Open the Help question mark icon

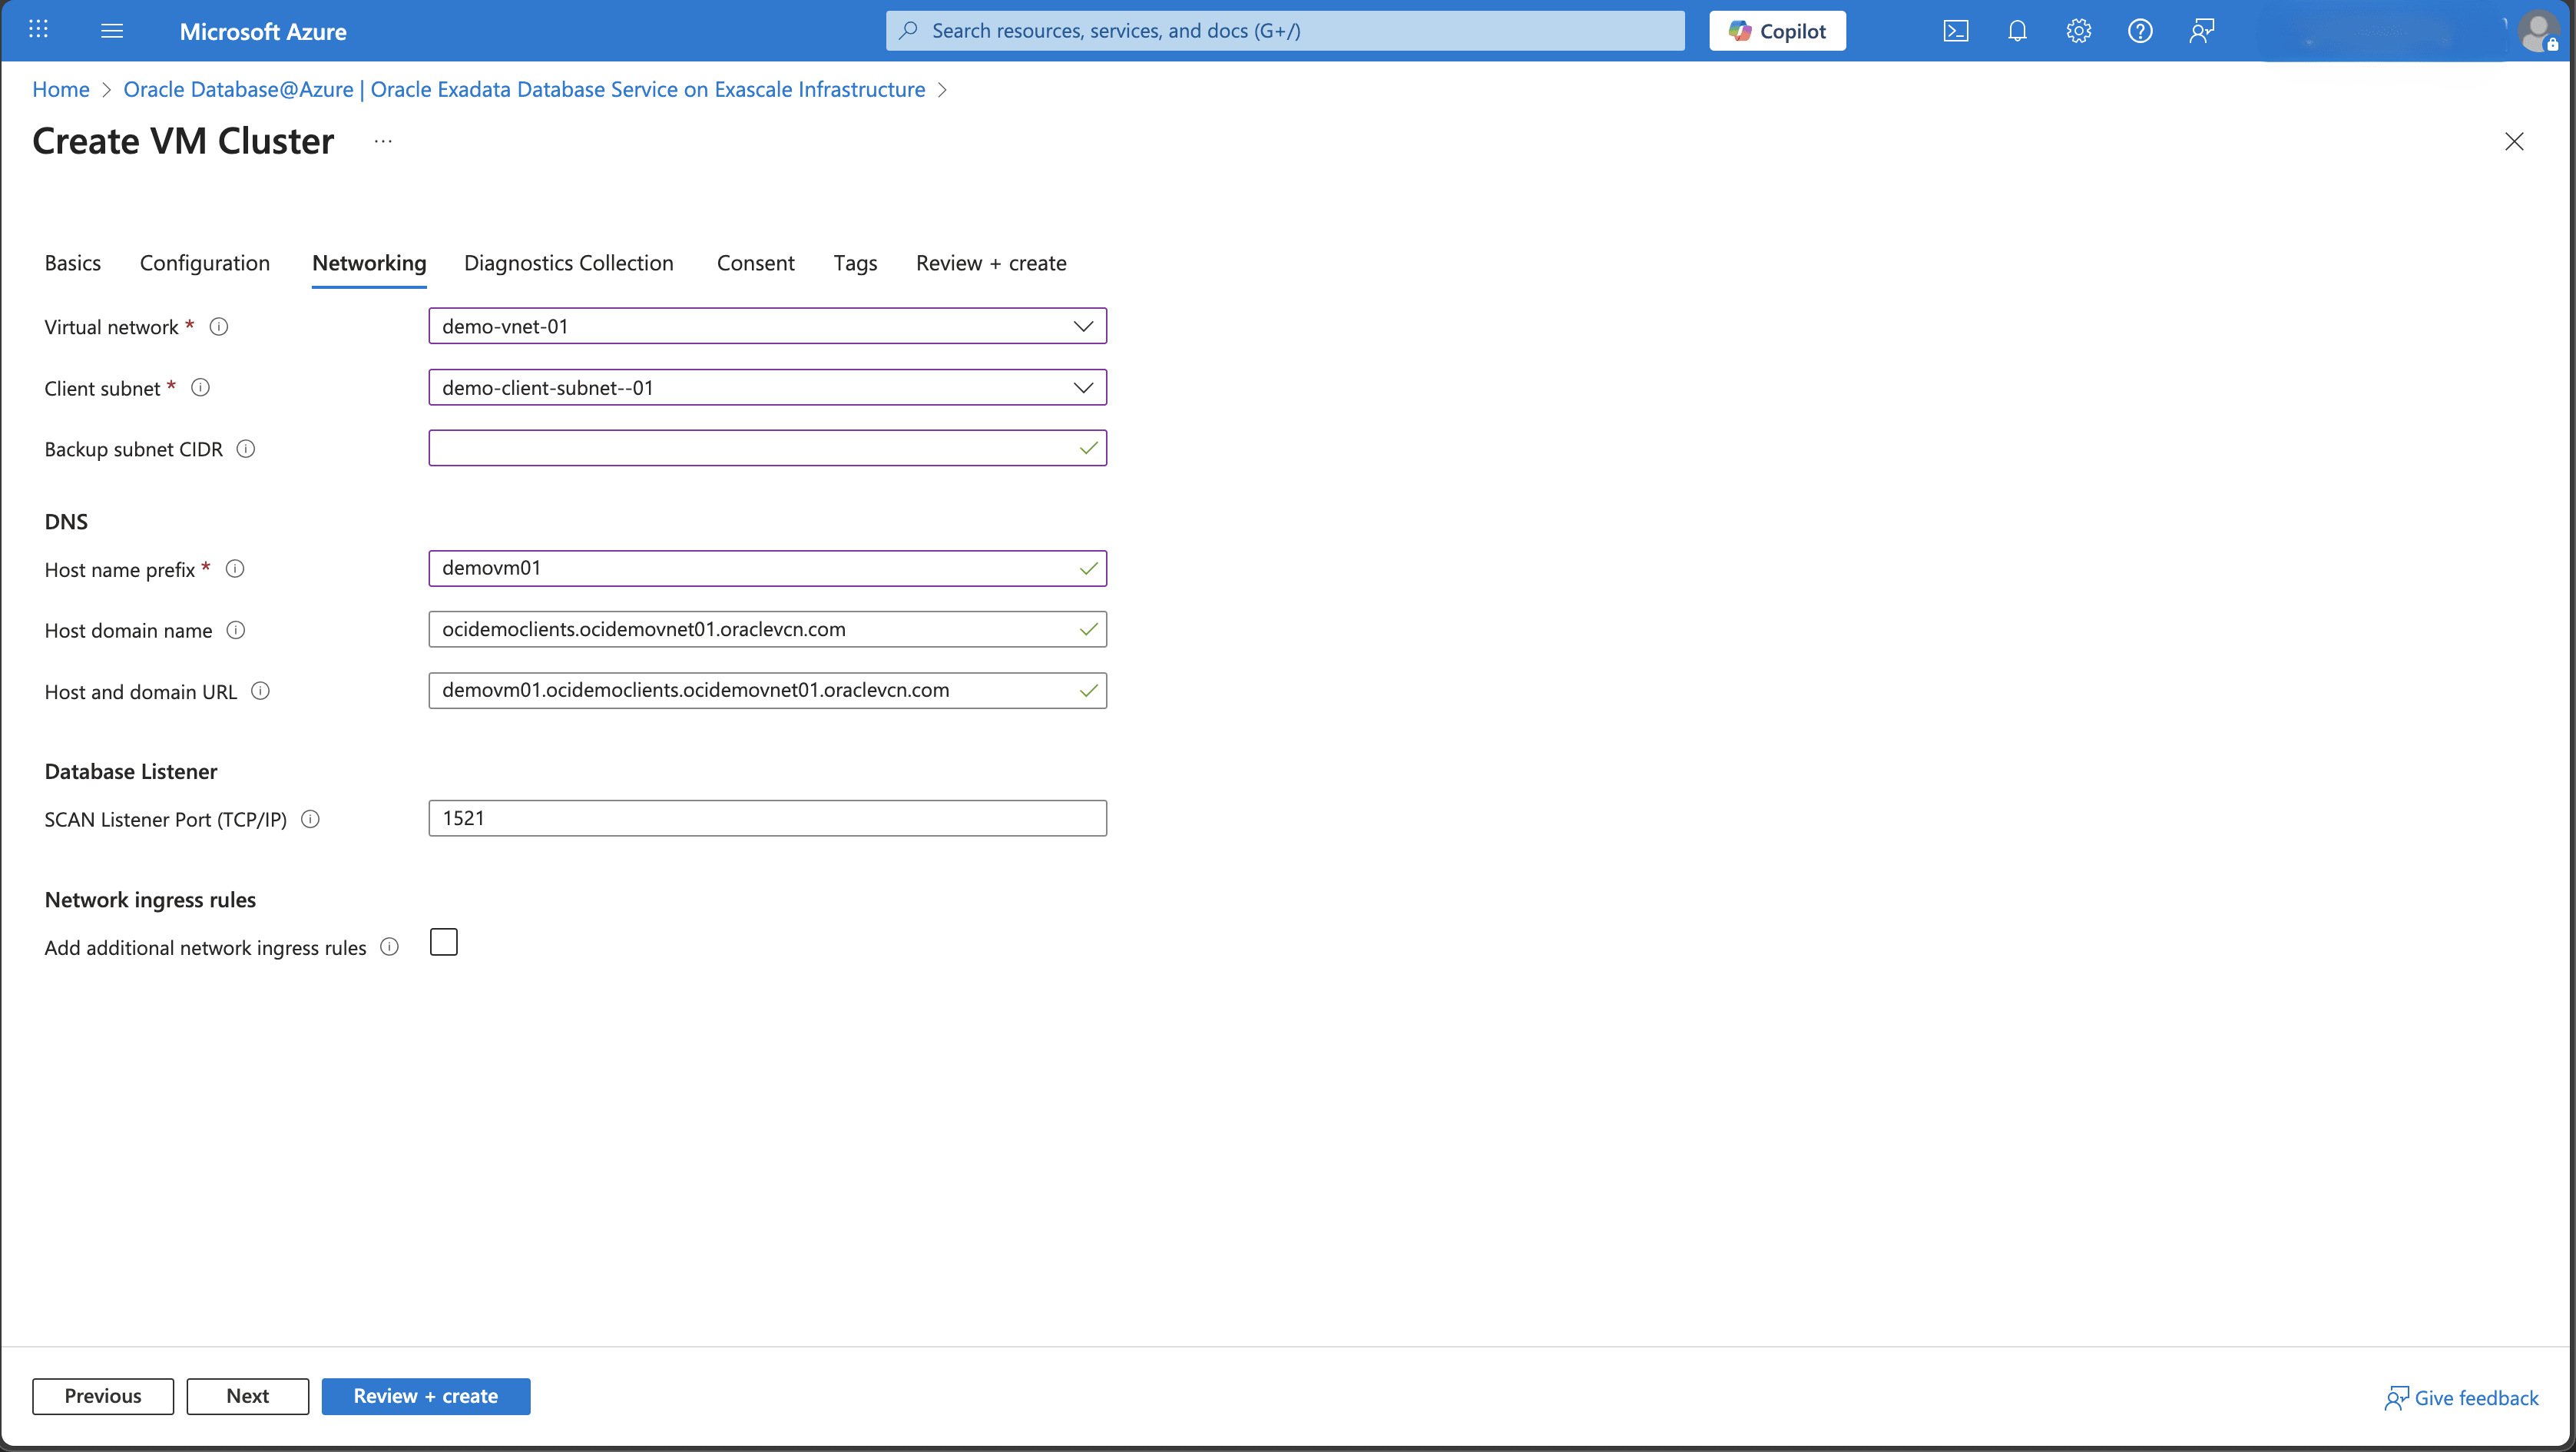(2140, 30)
